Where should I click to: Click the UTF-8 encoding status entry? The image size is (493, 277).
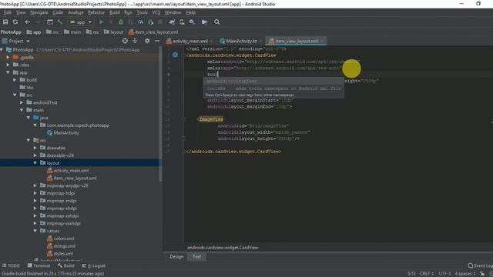point(444,274)
